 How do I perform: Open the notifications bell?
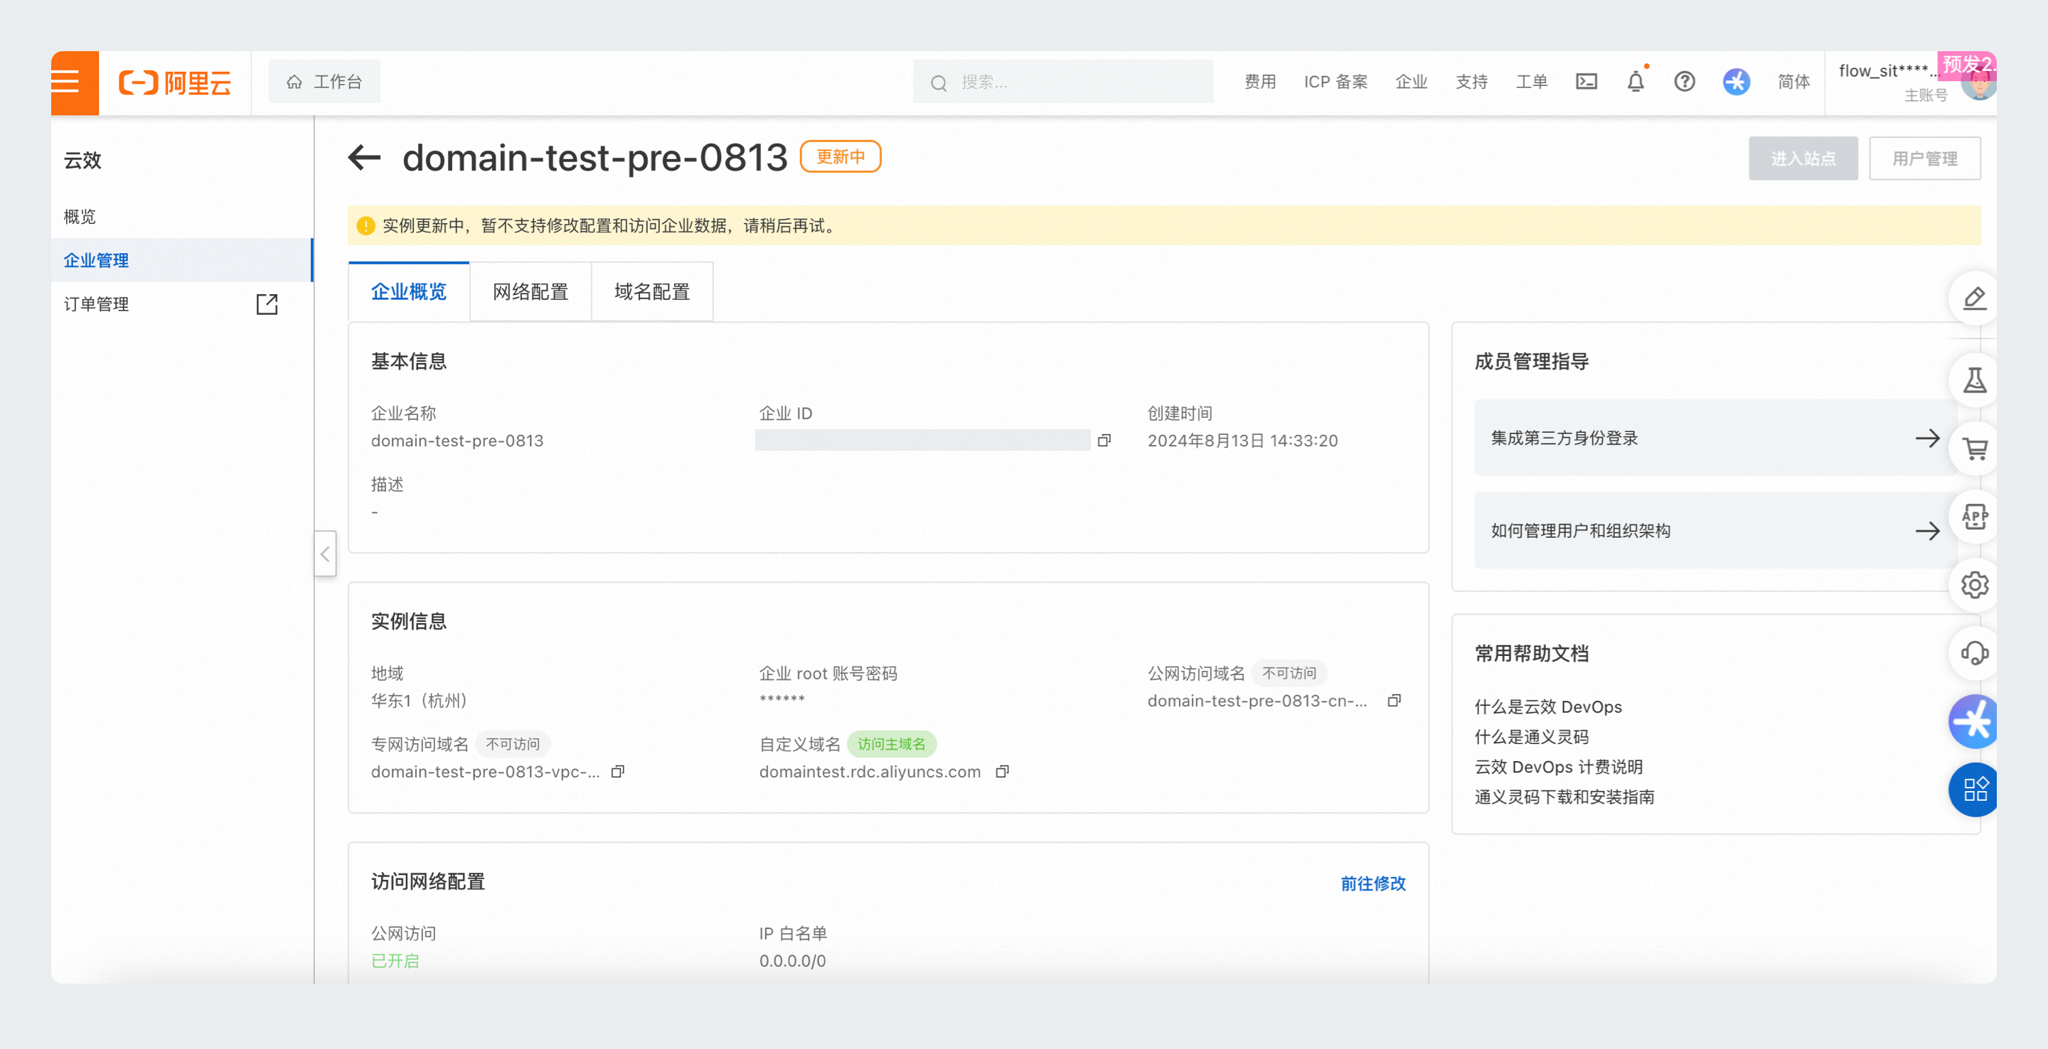click(x=1636, y=82)
